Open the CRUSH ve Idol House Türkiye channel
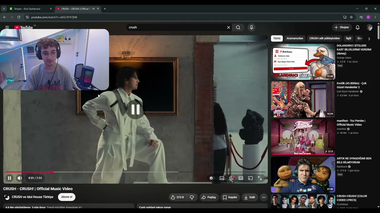The width and height of the screenshot is (380, 213). 33,197
